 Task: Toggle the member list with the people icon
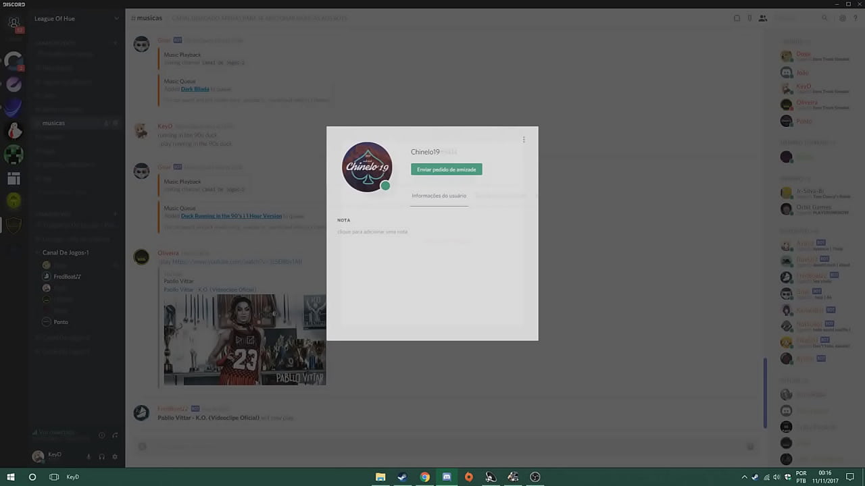coord(762,18)
